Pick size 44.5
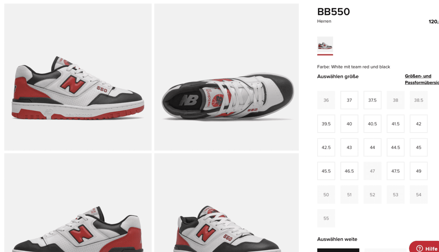 pos(395,147)
